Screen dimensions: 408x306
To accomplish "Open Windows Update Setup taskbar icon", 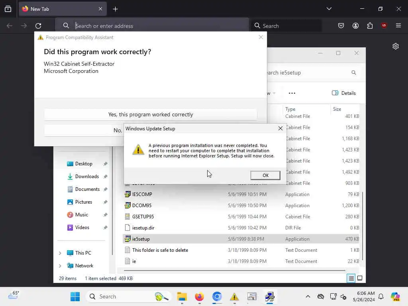I will tap(270, 296).
